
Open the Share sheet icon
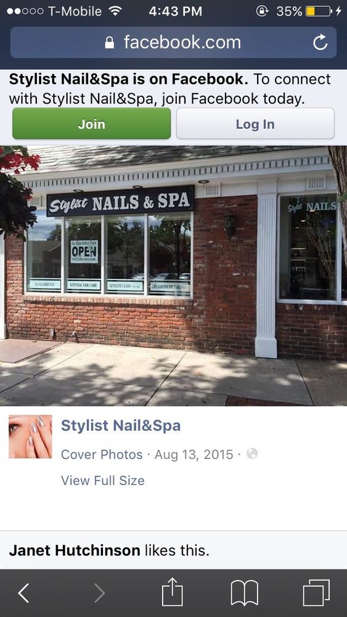(x=173, y=592)
